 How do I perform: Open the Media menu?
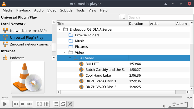[x=8, y=10]
